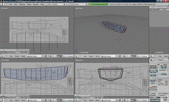
Task: Toggle the 3D manipulator hand icon in User Persp header
Action: point(132,56)
